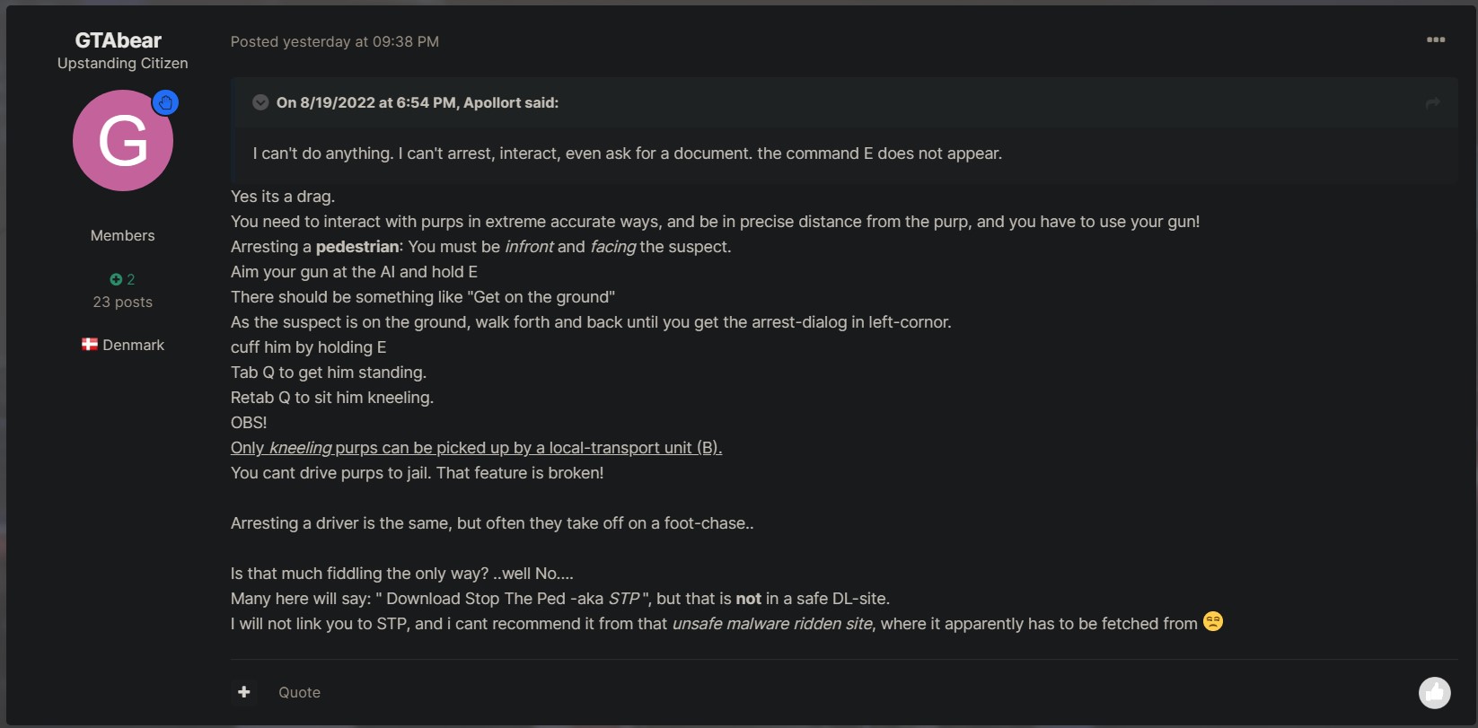Click the quote header "On 8/19/2022, Apollort said"
Image resolution: width=1478 pixels, height=728 pixels.
coord(417,103)
